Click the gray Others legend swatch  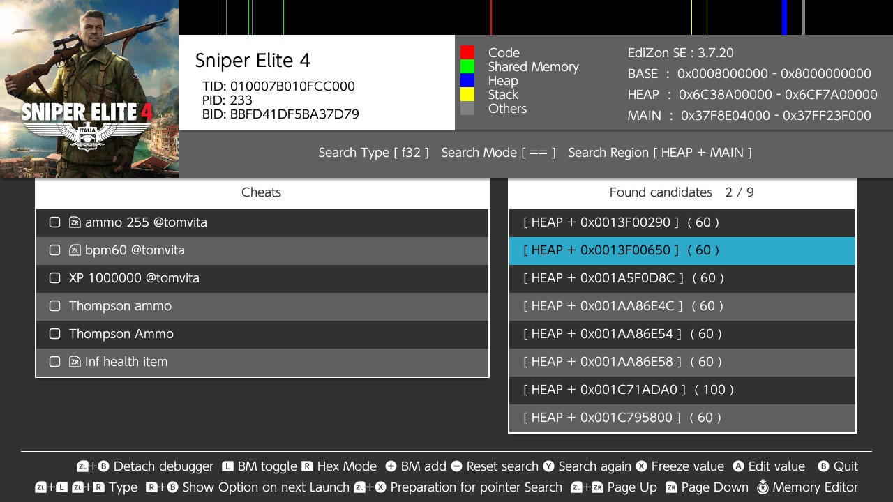coord(467,108)
